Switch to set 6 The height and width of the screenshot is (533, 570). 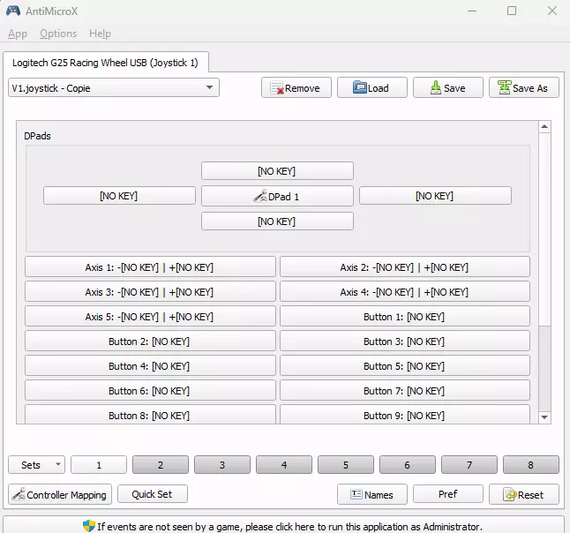pyautogui.click(x=408, y=465)
